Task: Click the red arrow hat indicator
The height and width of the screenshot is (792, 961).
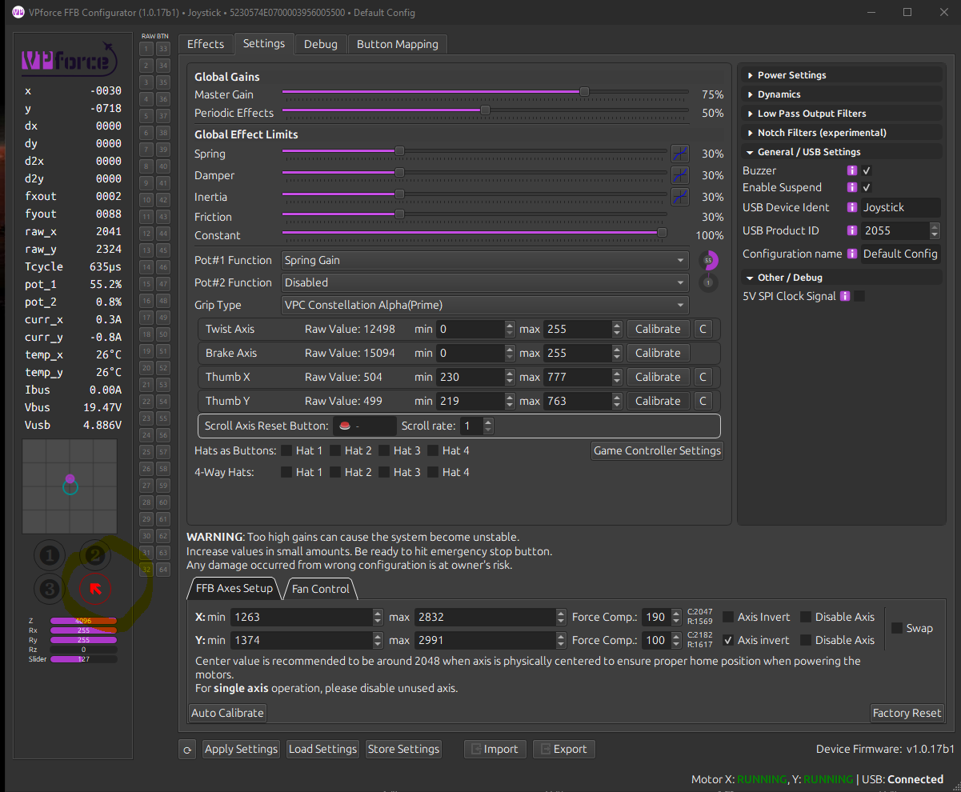Action: point(95,590)
